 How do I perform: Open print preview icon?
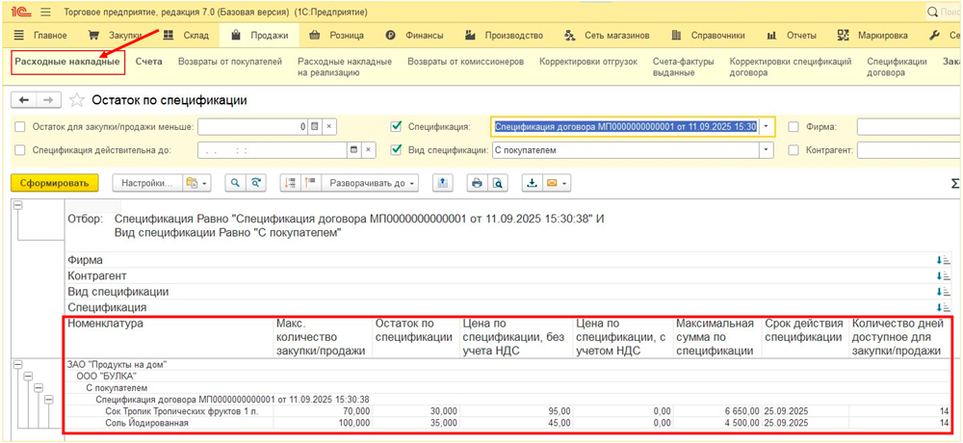[x=498, y=183]
